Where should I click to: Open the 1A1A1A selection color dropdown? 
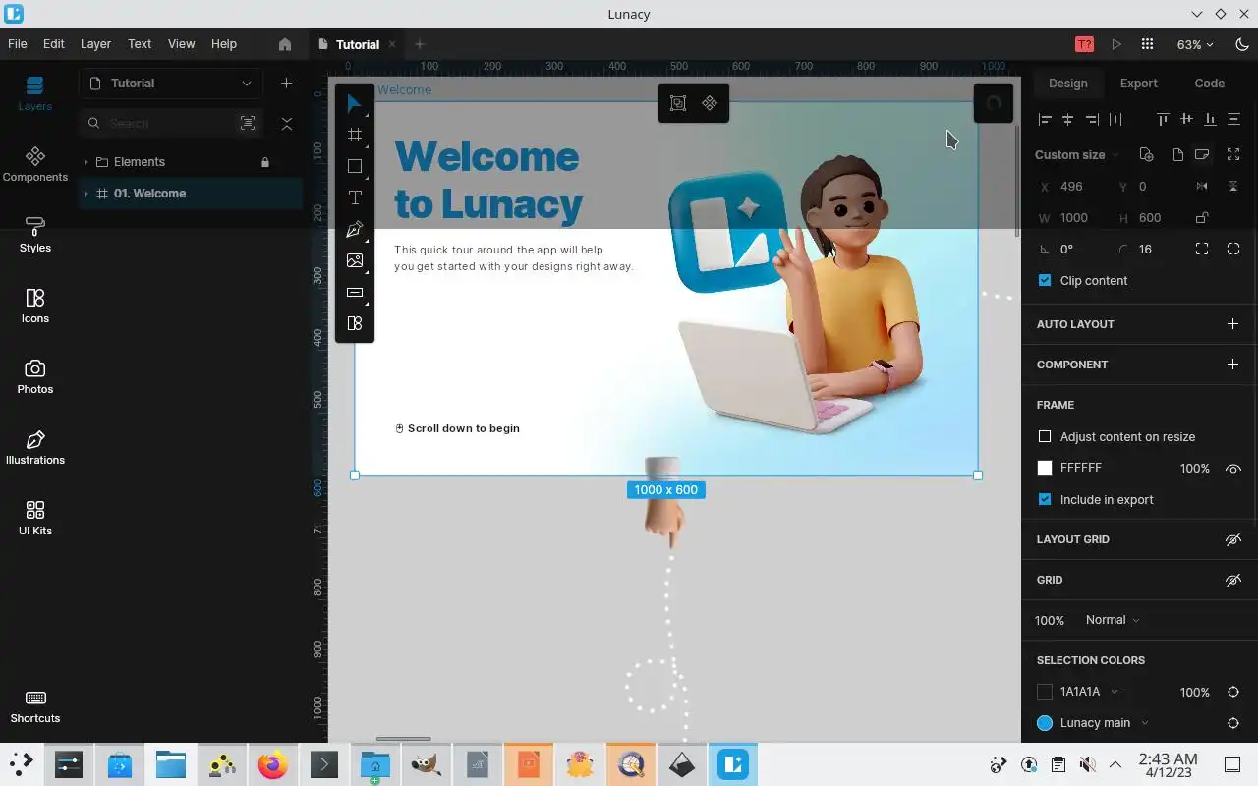1115,692
